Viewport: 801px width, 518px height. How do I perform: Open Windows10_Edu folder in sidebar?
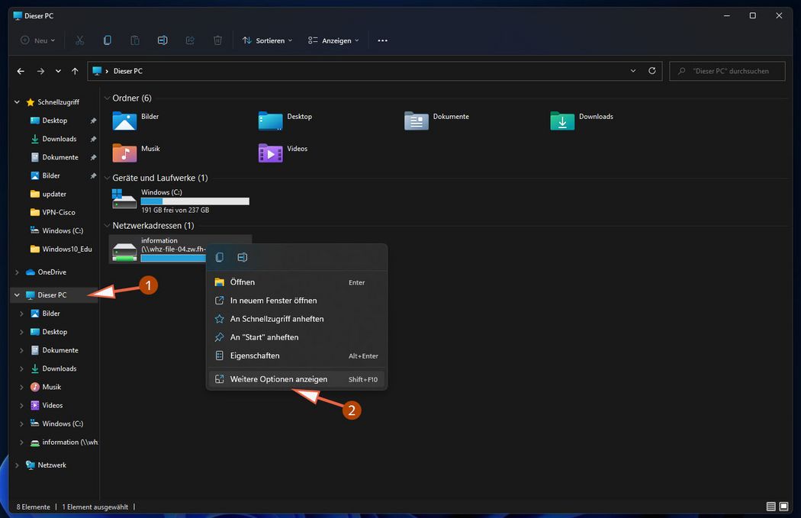(67, 249)
